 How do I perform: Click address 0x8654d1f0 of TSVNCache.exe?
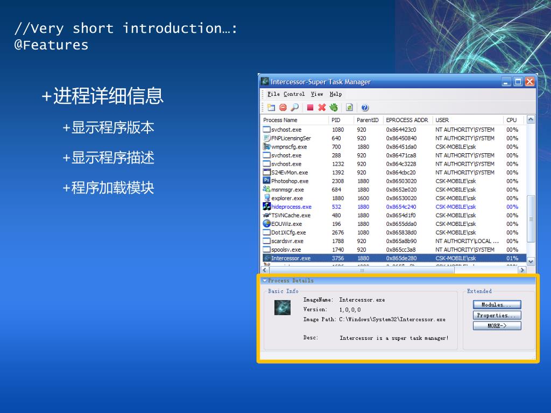tap(401, 215)
